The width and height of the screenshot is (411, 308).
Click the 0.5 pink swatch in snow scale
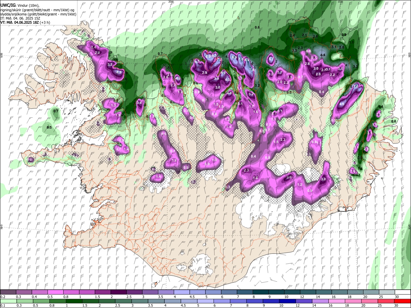[x=55, y=292]
